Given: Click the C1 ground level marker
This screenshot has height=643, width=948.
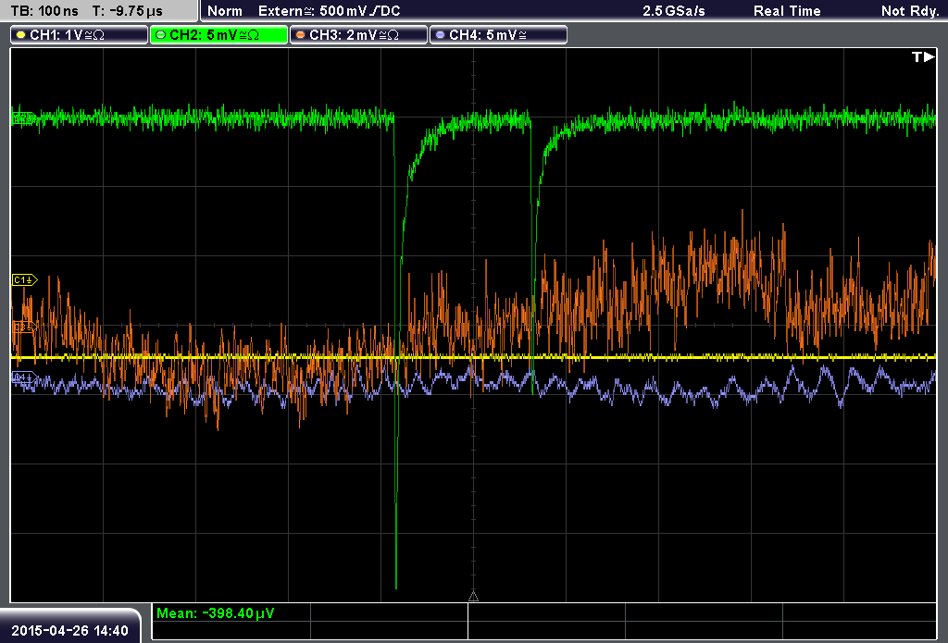Looking at the screenshot, I should point(25,279).
